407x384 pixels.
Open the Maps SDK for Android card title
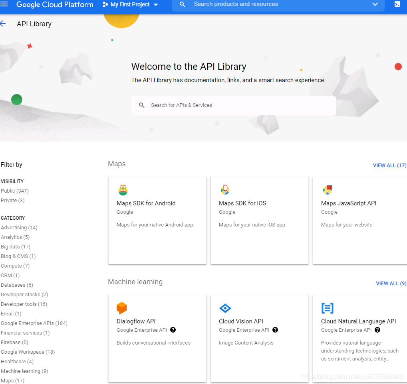click(146, 203)
